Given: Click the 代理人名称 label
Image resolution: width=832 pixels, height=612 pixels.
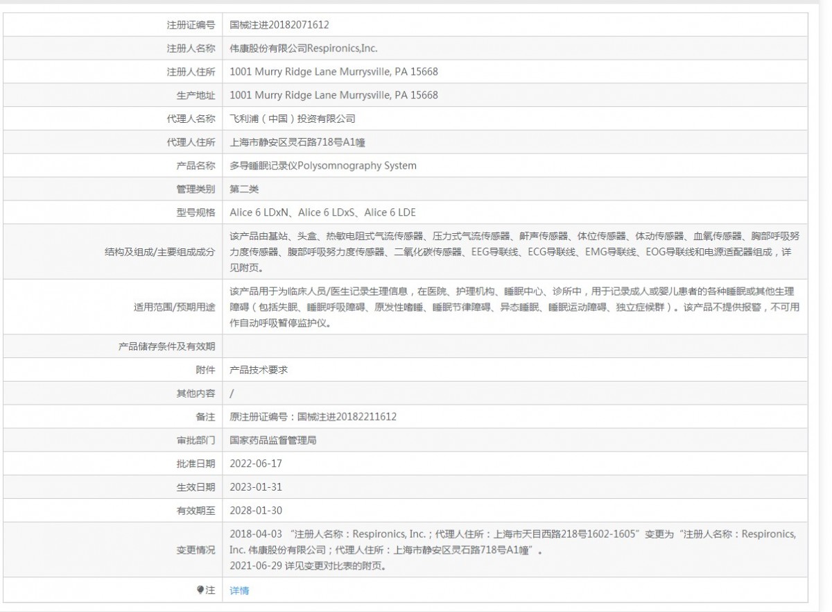Looking at the screenshot, I should click(191, 119).
